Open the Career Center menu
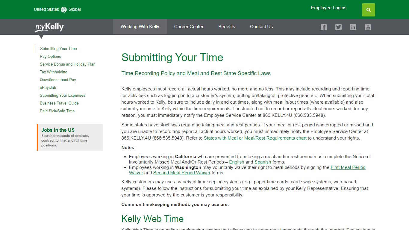Image resolution: width=409 pixels, height=230 pixels. point(189,27)
